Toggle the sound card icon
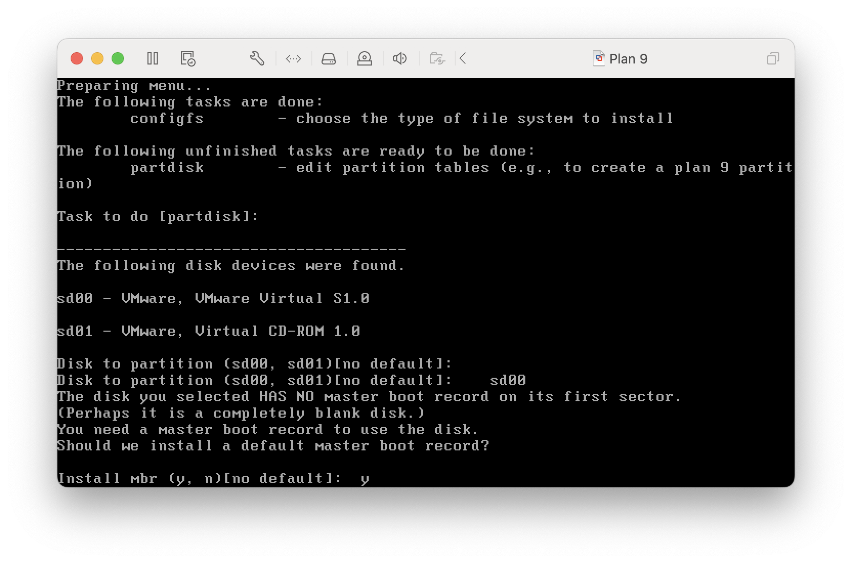 click(400, 58)
